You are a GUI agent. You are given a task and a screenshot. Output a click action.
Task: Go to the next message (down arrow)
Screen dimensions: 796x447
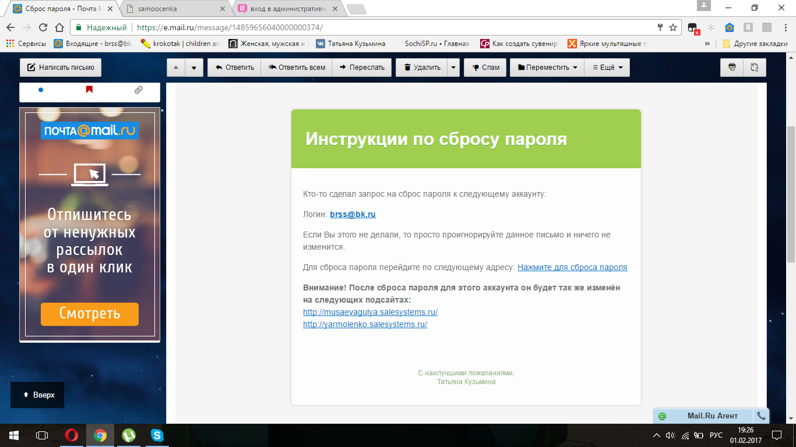point(194,68)
